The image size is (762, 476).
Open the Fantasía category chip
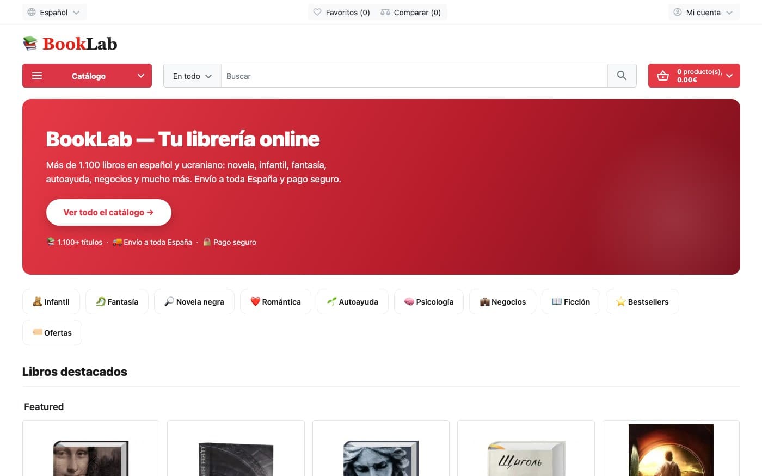(x=117, y=301)
